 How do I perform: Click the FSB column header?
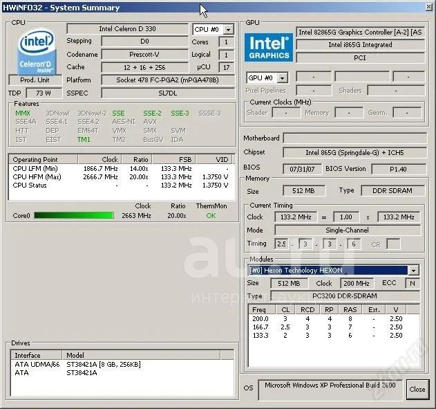[x=174, y=160]
